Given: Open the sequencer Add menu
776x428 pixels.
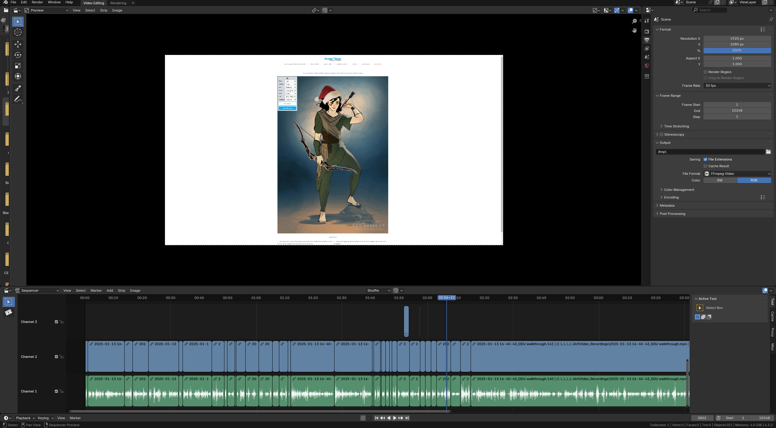Looking at the screenshot, I should tap(110, 290).
